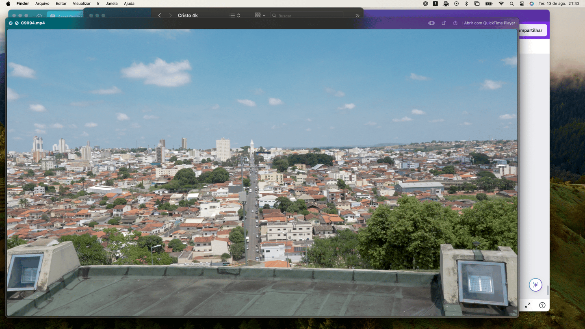Image resolution: width=585 pixels, height=329 pixels.
Task: Click the Buscar search field in Finder
Action: coord(307,15)
